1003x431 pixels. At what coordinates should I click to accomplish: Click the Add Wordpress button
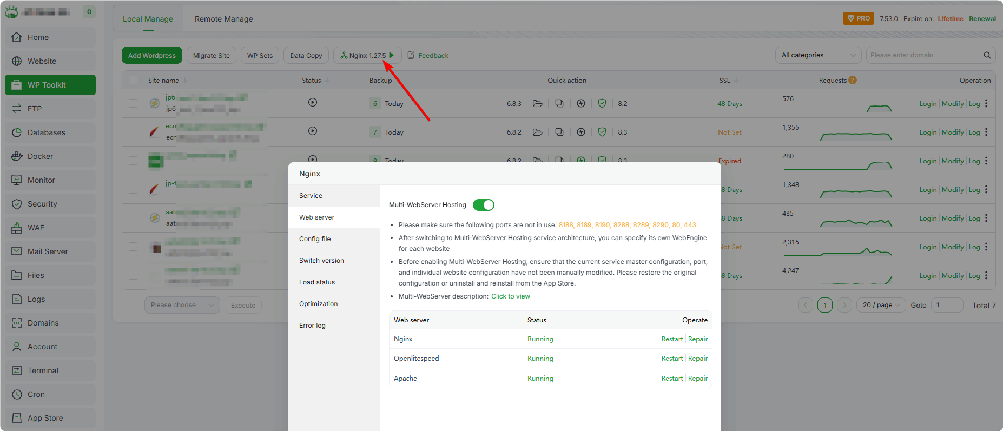click(152, 55)
